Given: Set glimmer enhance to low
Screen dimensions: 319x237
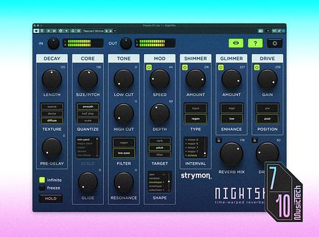Looking at the screenshot, I should pos(232,118).
